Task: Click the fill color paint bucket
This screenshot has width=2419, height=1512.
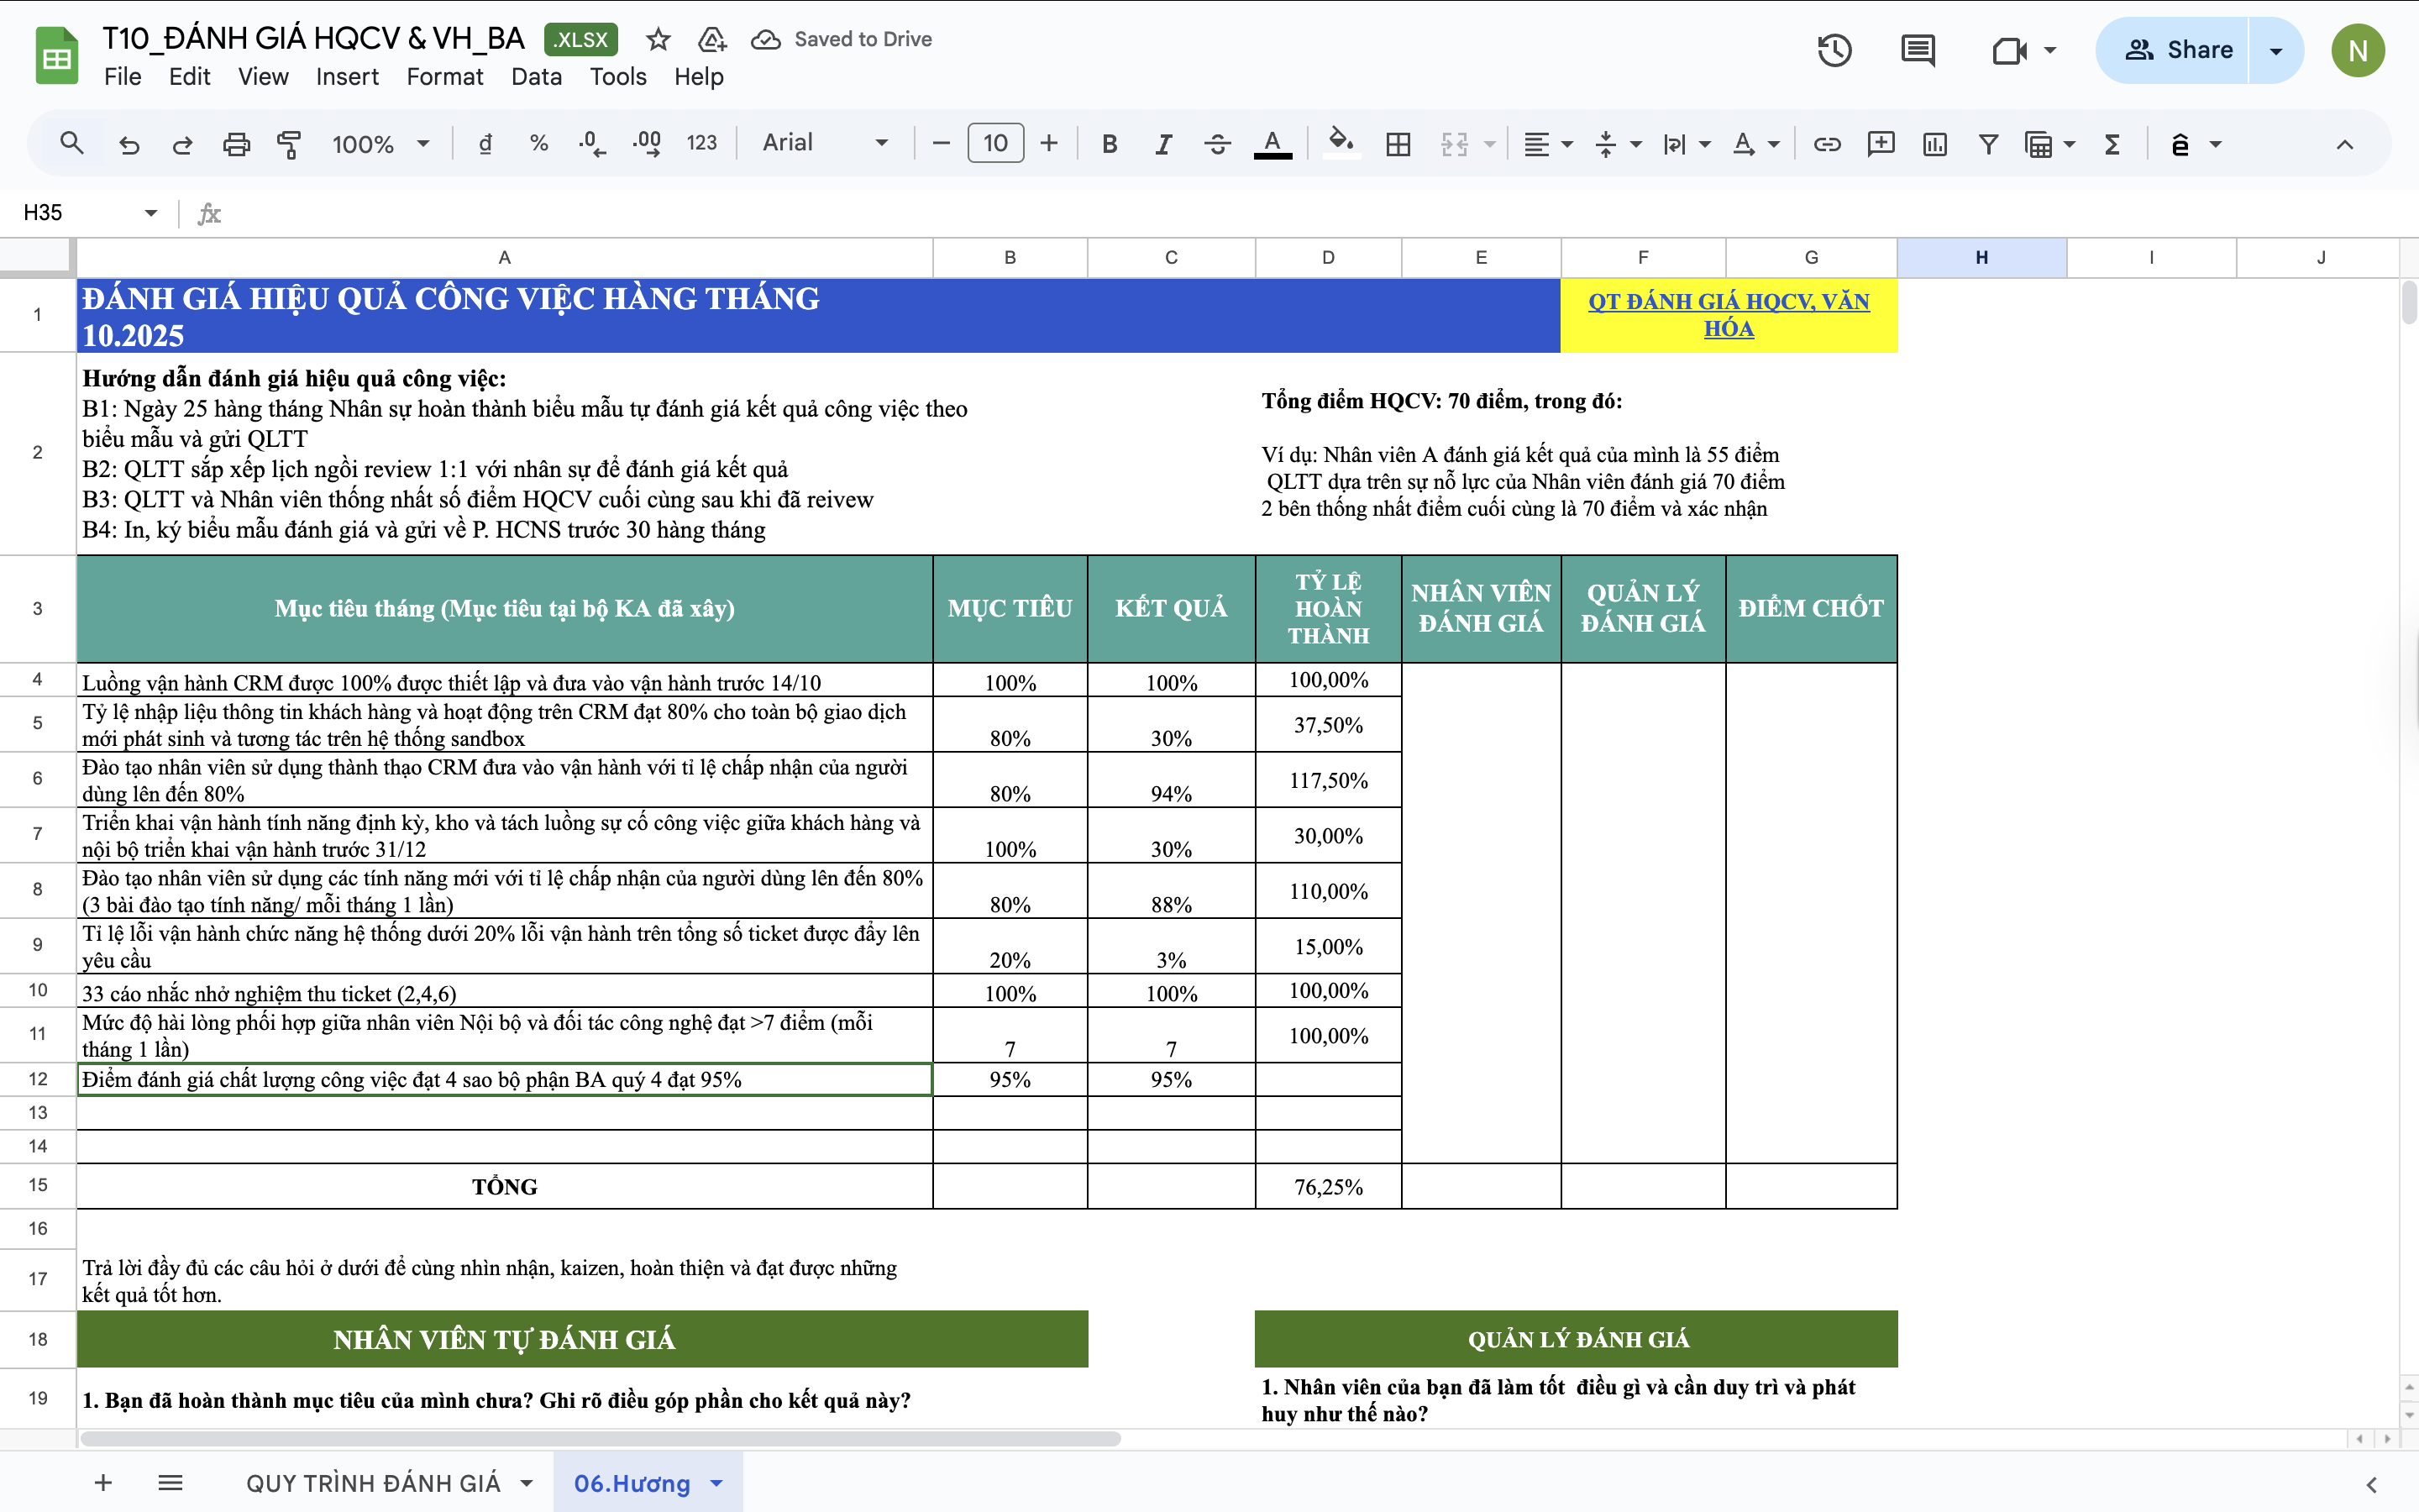Action: click(x=1341, y=143)
